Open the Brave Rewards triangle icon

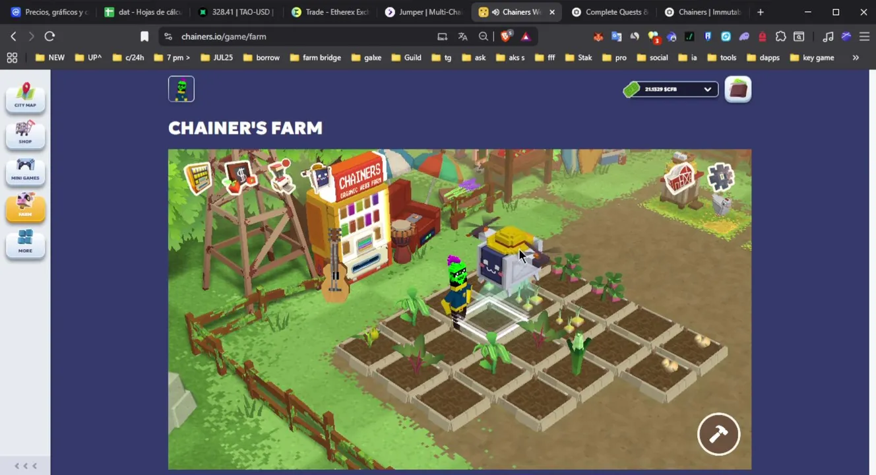pyautogui.click(x=526, y=36)
